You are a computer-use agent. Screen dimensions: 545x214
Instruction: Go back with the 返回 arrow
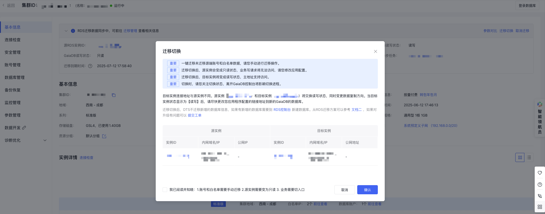point(9,5)
